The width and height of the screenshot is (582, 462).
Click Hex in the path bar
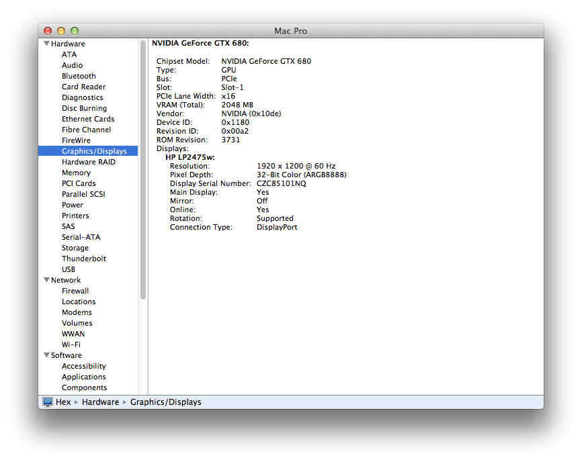(63, 402)
